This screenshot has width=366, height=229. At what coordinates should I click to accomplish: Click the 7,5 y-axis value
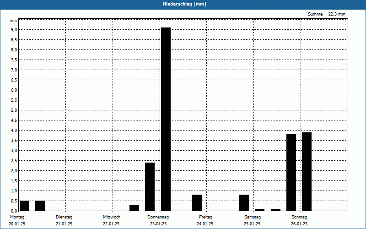click(14, 60)
